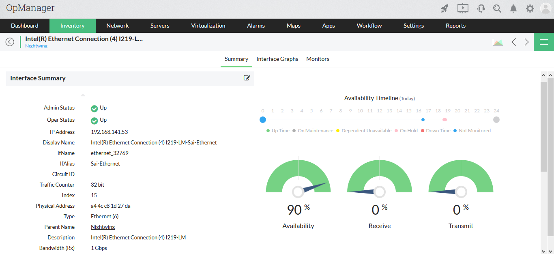The image size is (554, 254).
Task: Open the Reports menu
Action: [x=455, y=26]
